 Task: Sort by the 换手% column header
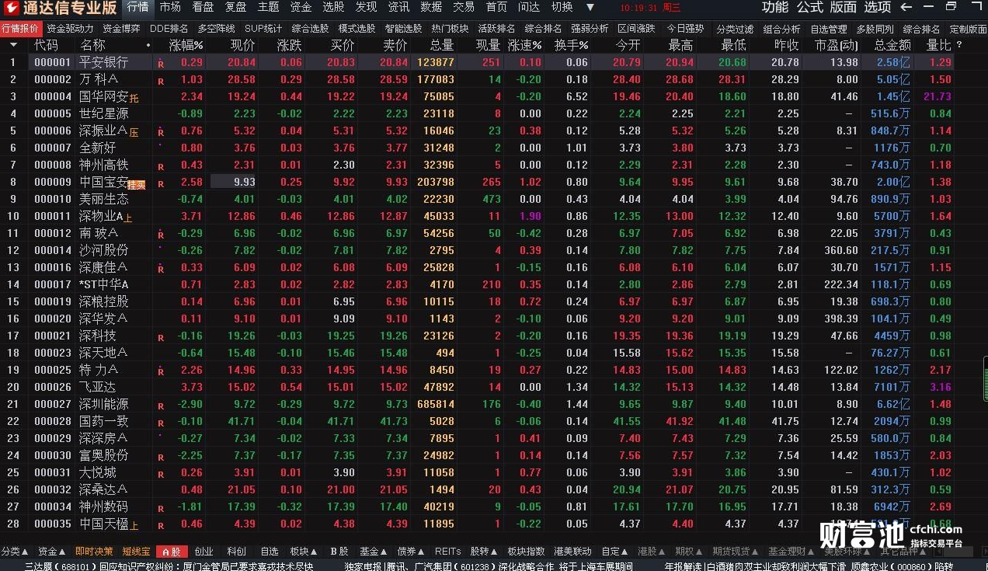click(571, 45)
